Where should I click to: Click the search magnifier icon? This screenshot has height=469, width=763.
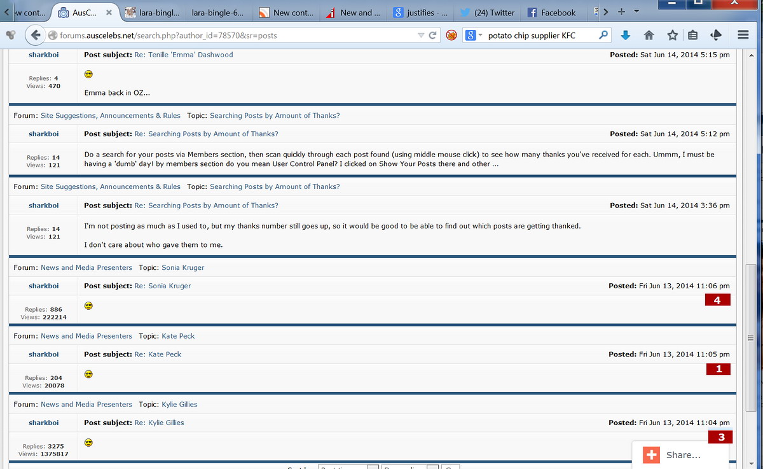pos(603,36)
